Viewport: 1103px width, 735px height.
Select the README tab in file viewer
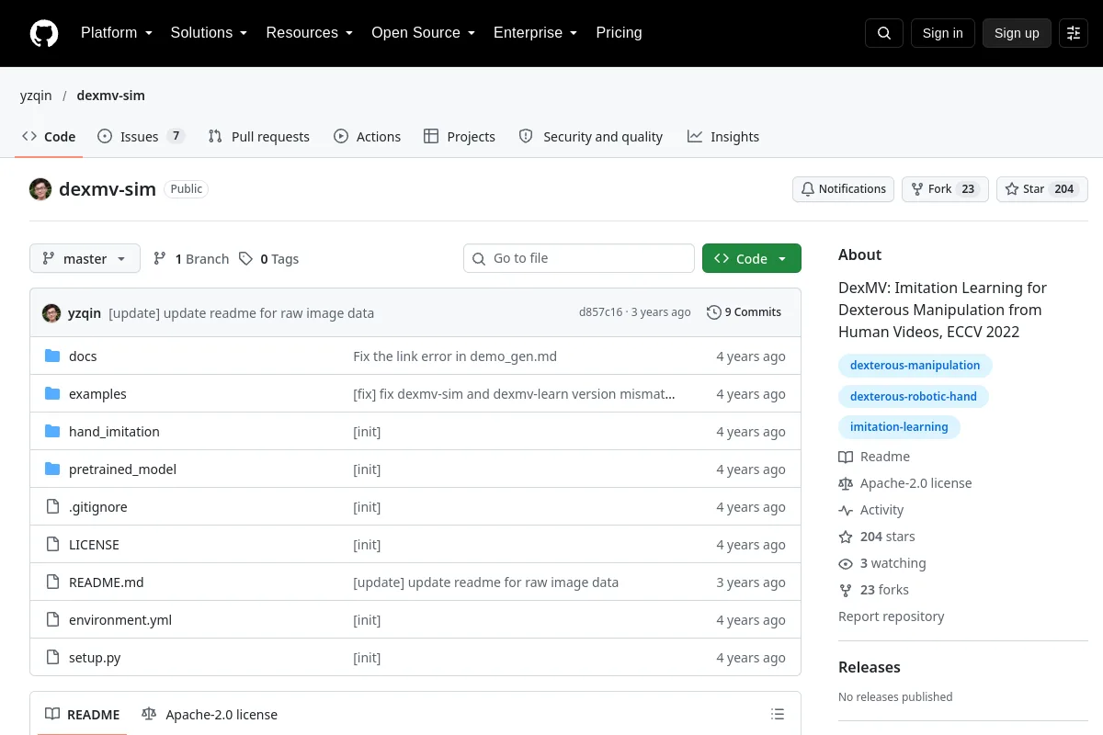point(83,715)
